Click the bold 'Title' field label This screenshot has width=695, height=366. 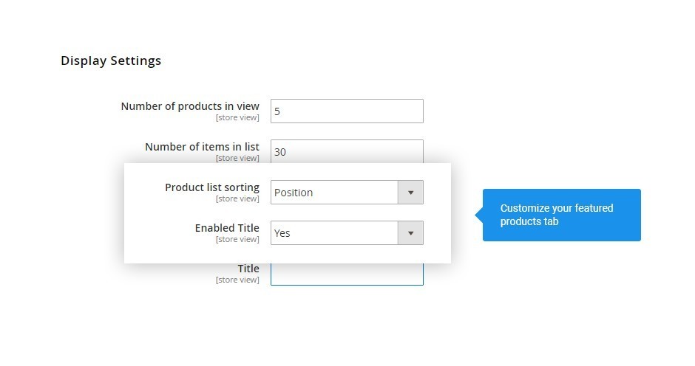click(x=248, y=269)
